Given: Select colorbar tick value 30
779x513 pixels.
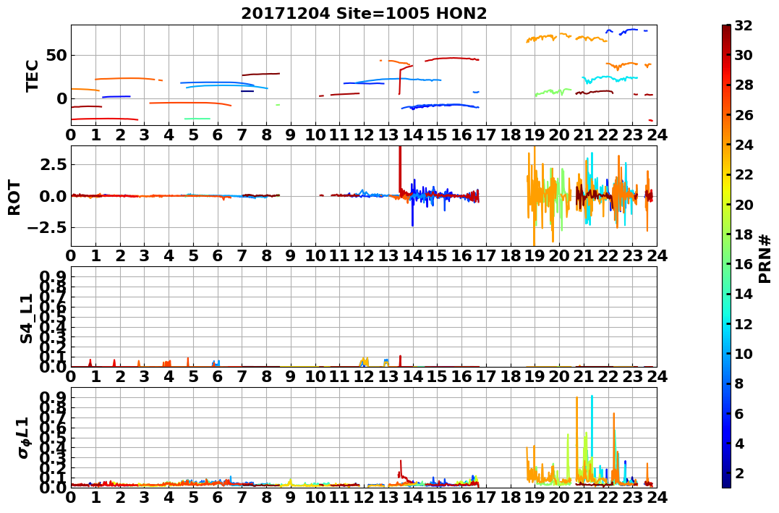Looking at the screenshot, I should pyautogui.click(x=744, y=55).
